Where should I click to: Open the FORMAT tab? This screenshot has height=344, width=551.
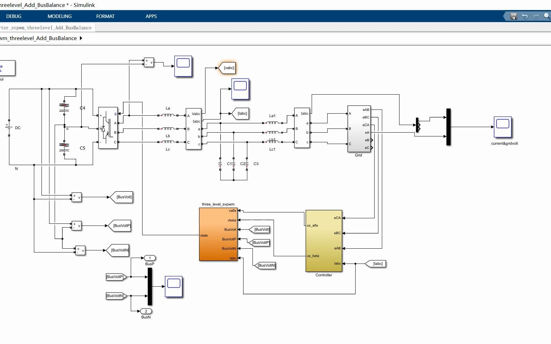(x=105, y=16)
